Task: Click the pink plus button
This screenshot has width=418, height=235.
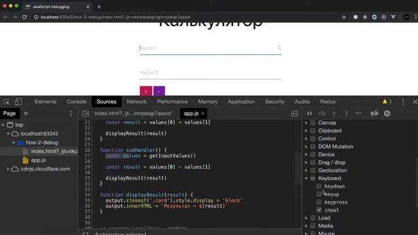Action: [x=146, y=91]
